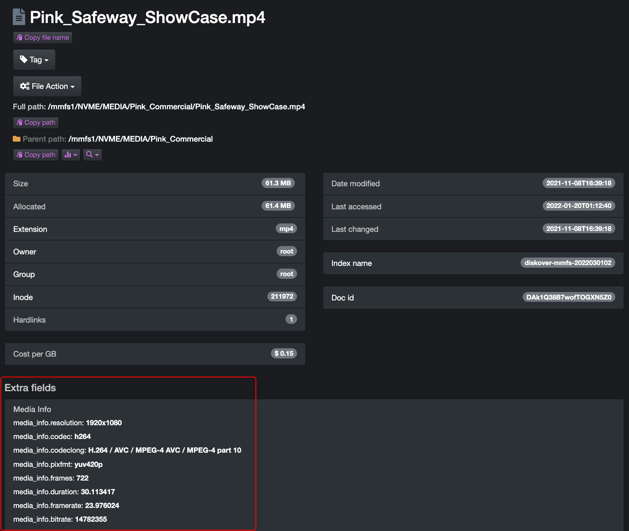Open the parent path Pink_Commercial link

click(140, 139)
